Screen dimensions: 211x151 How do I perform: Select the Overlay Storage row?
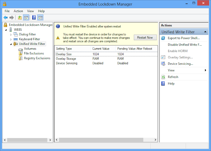pyautogui.click(x=106, y=59)
